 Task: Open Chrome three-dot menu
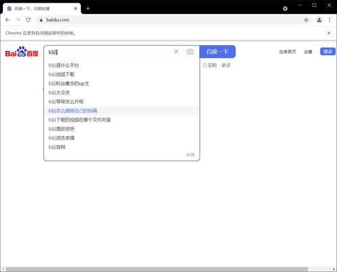pos(330,20)
